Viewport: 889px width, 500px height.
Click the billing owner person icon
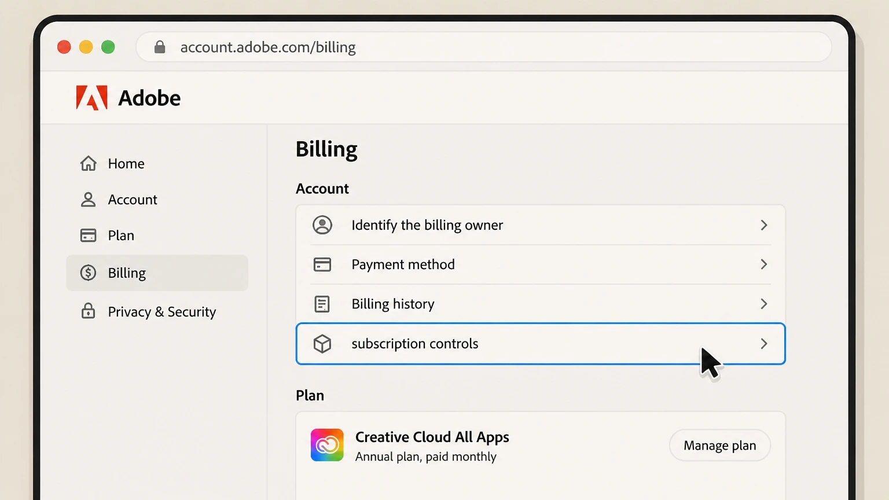click(322, 225)
